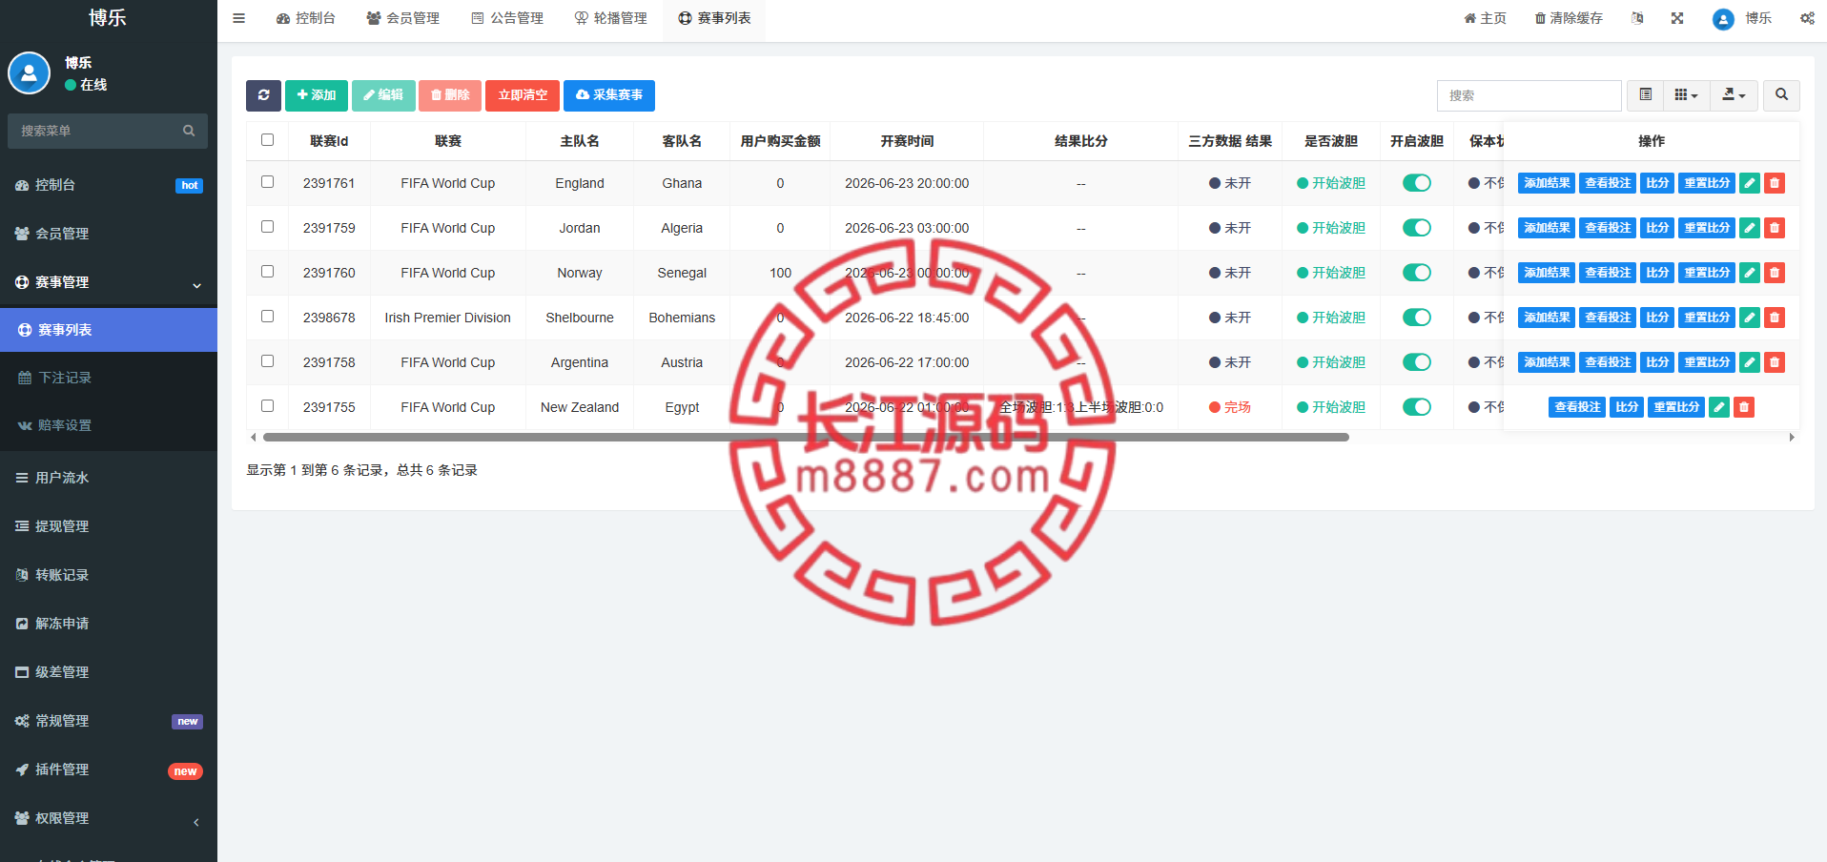Click the language switch icon in the top bar
The image size is (1827, 862).
[1637, 18]
